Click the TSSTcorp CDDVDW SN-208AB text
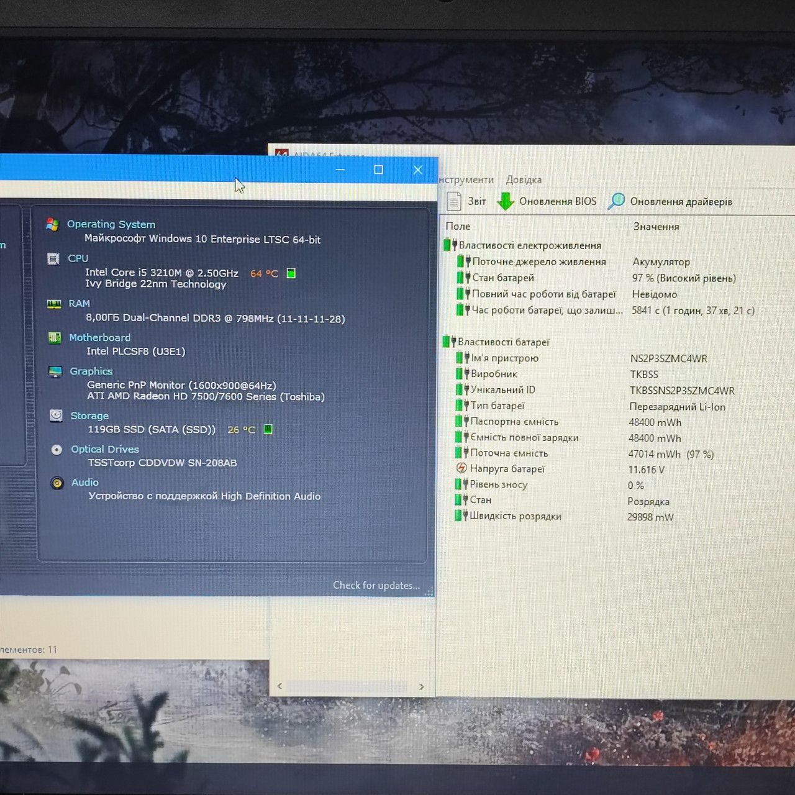The height and width of the screenshot is (795, 795). (162, 463)
